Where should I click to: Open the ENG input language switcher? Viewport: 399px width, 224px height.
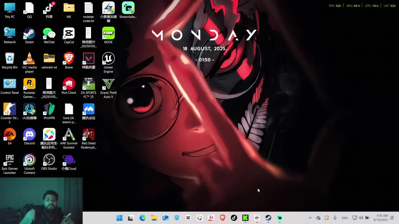tap(345, 218)
